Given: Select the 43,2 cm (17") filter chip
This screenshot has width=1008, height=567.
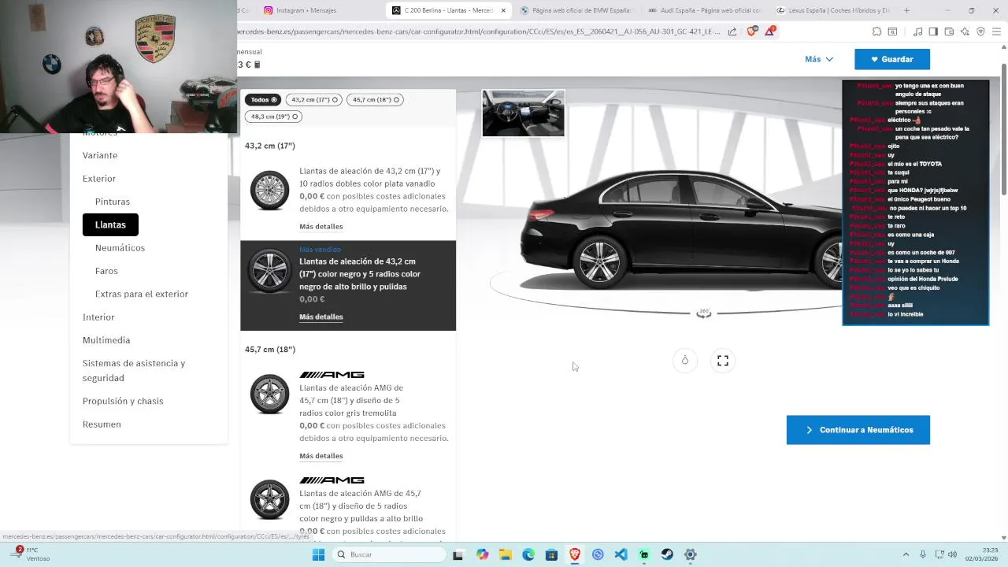Looking at the screenshot, I should [x=314, y=100].
